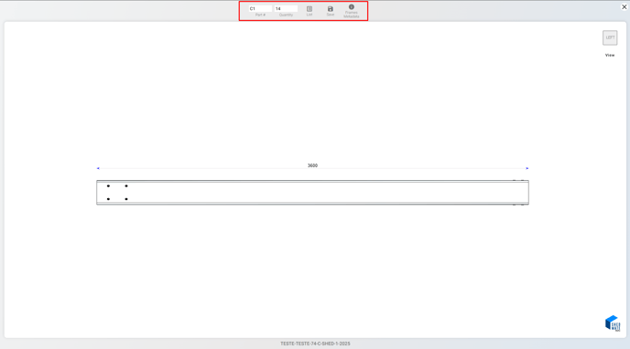Select the 3600 dimension label
This screenshot has height=349, width=630.
312,165
